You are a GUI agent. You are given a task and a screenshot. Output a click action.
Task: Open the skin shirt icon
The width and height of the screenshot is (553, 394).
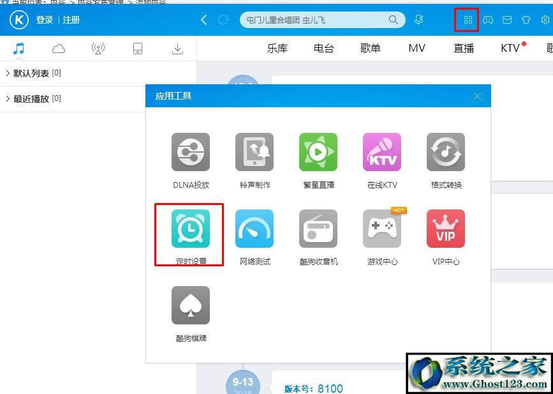[x=526, y=20]
